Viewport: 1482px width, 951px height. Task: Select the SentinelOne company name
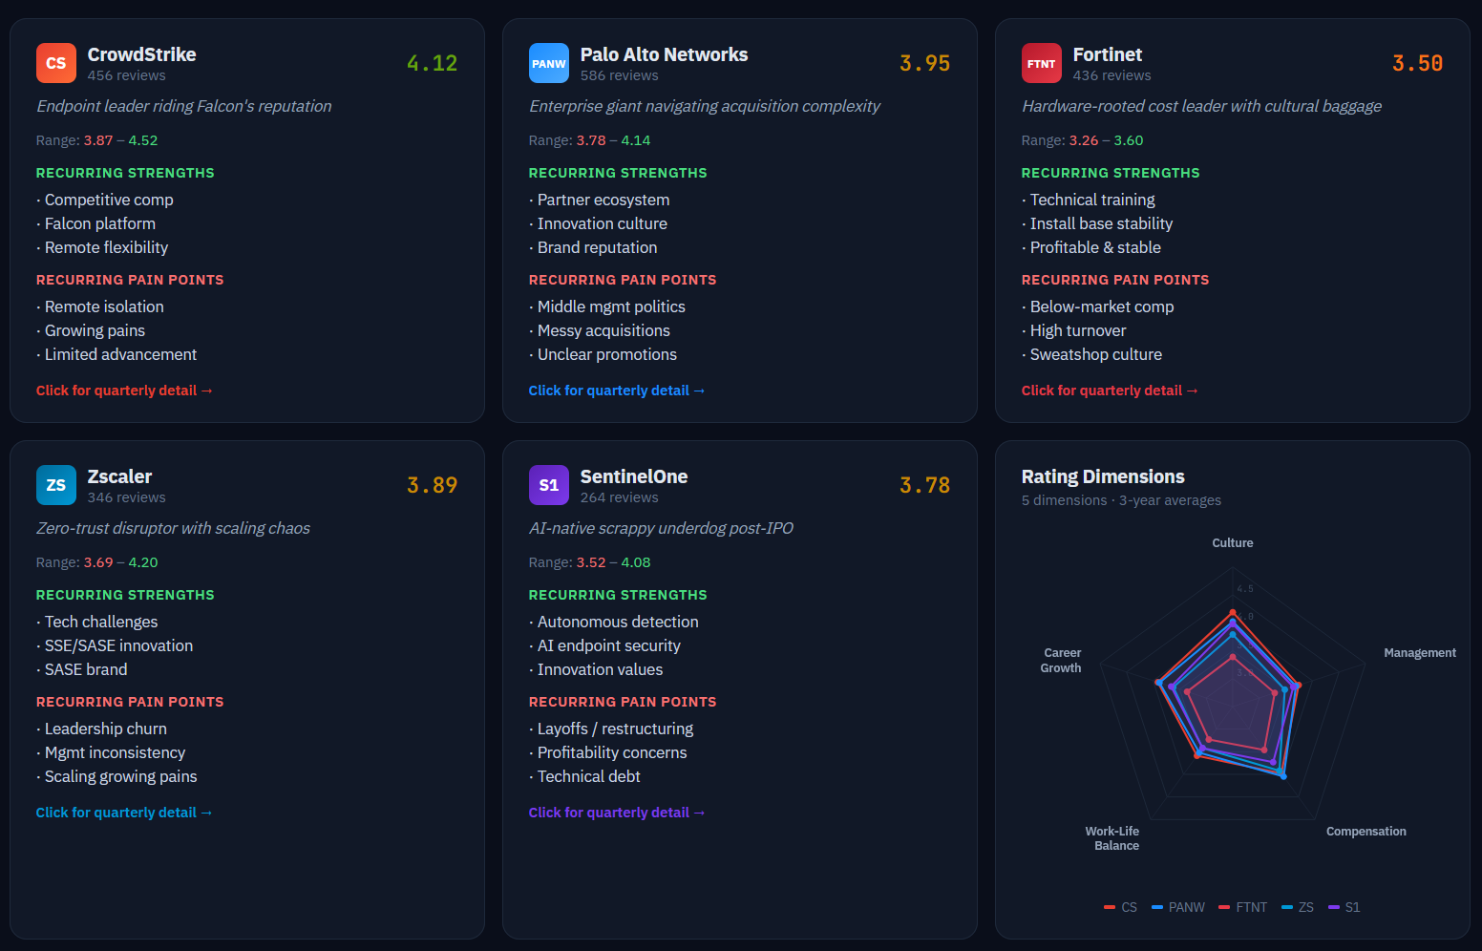(634, 476)
